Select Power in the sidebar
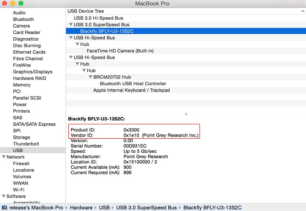Viewport: 306px width, 211px height. (20, 104)
